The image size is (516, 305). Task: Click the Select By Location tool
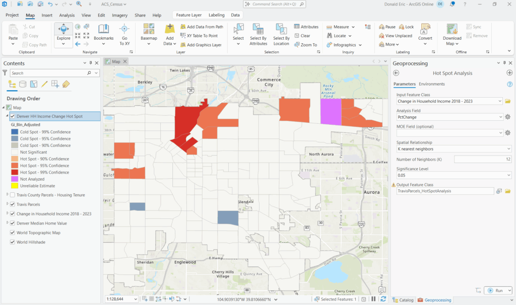(x=281, y=32)
